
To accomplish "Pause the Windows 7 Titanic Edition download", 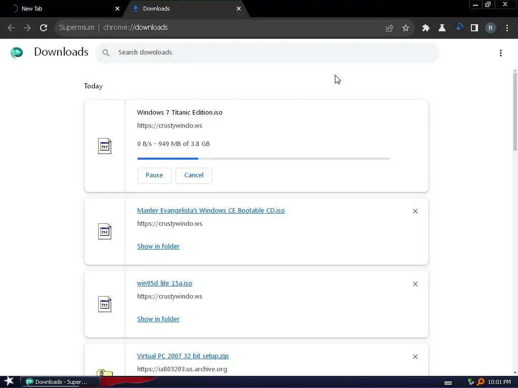I will pyautogui.click(x=154, y=175).
